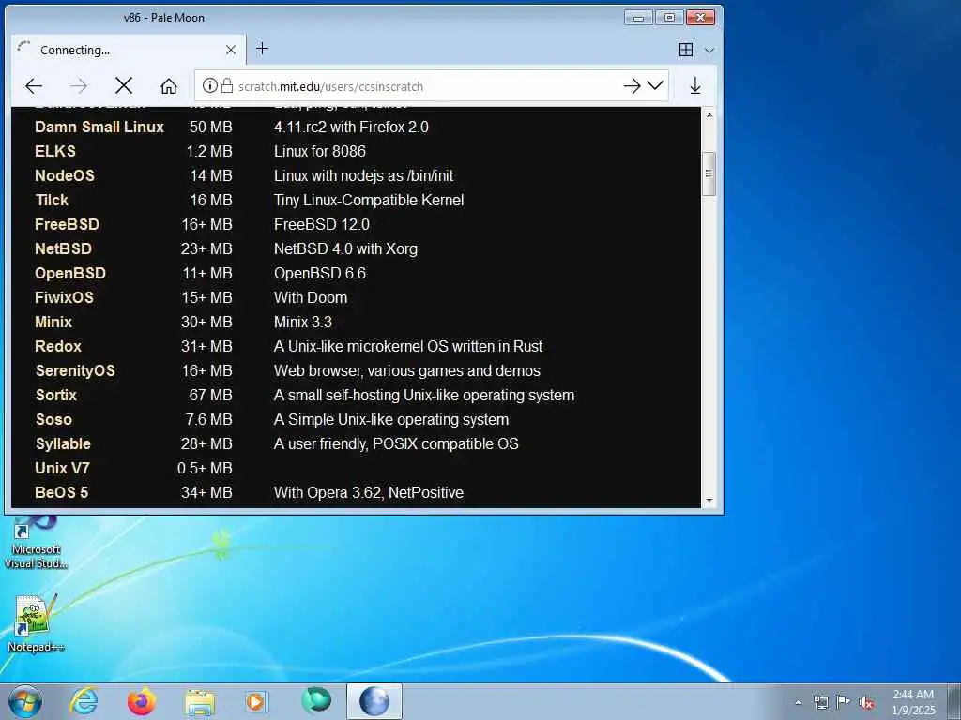
Task: Open the Syllable link
Action: [63, 443]
